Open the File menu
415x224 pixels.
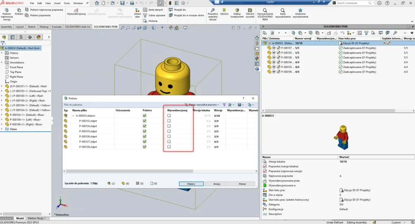tap(32, 3)
